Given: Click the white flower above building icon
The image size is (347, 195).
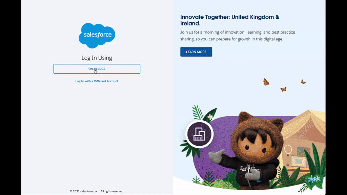Looking at the screenshot, I should point(210,116).
